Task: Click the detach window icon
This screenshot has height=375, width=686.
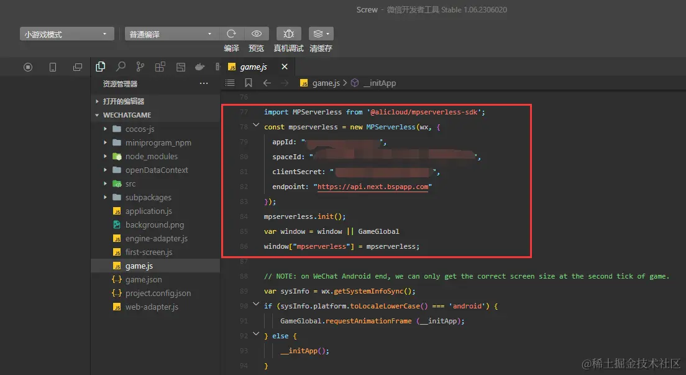Action: click(78, 67)
